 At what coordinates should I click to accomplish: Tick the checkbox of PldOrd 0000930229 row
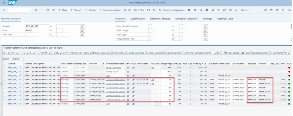4,96
